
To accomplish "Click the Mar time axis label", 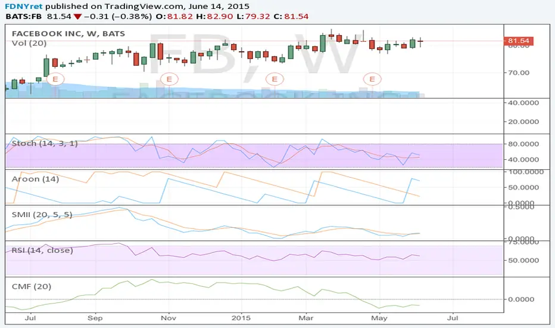I will 306,318.
